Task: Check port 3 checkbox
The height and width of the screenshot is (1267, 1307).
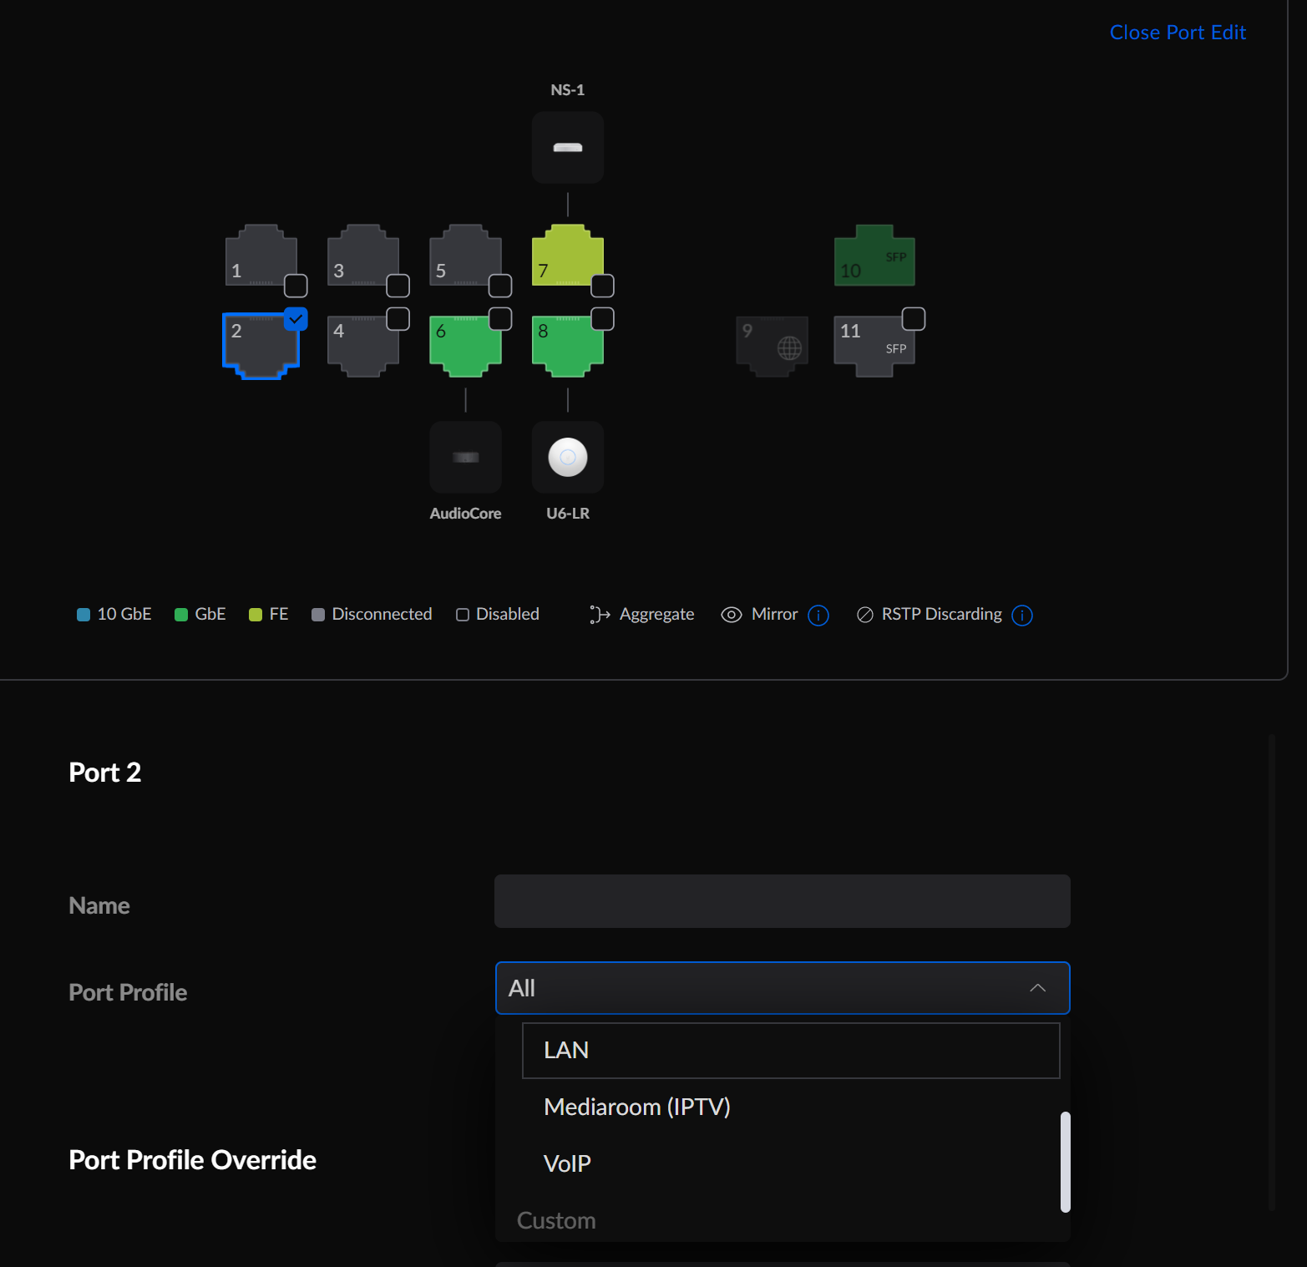Action: (x=398, y=286)
